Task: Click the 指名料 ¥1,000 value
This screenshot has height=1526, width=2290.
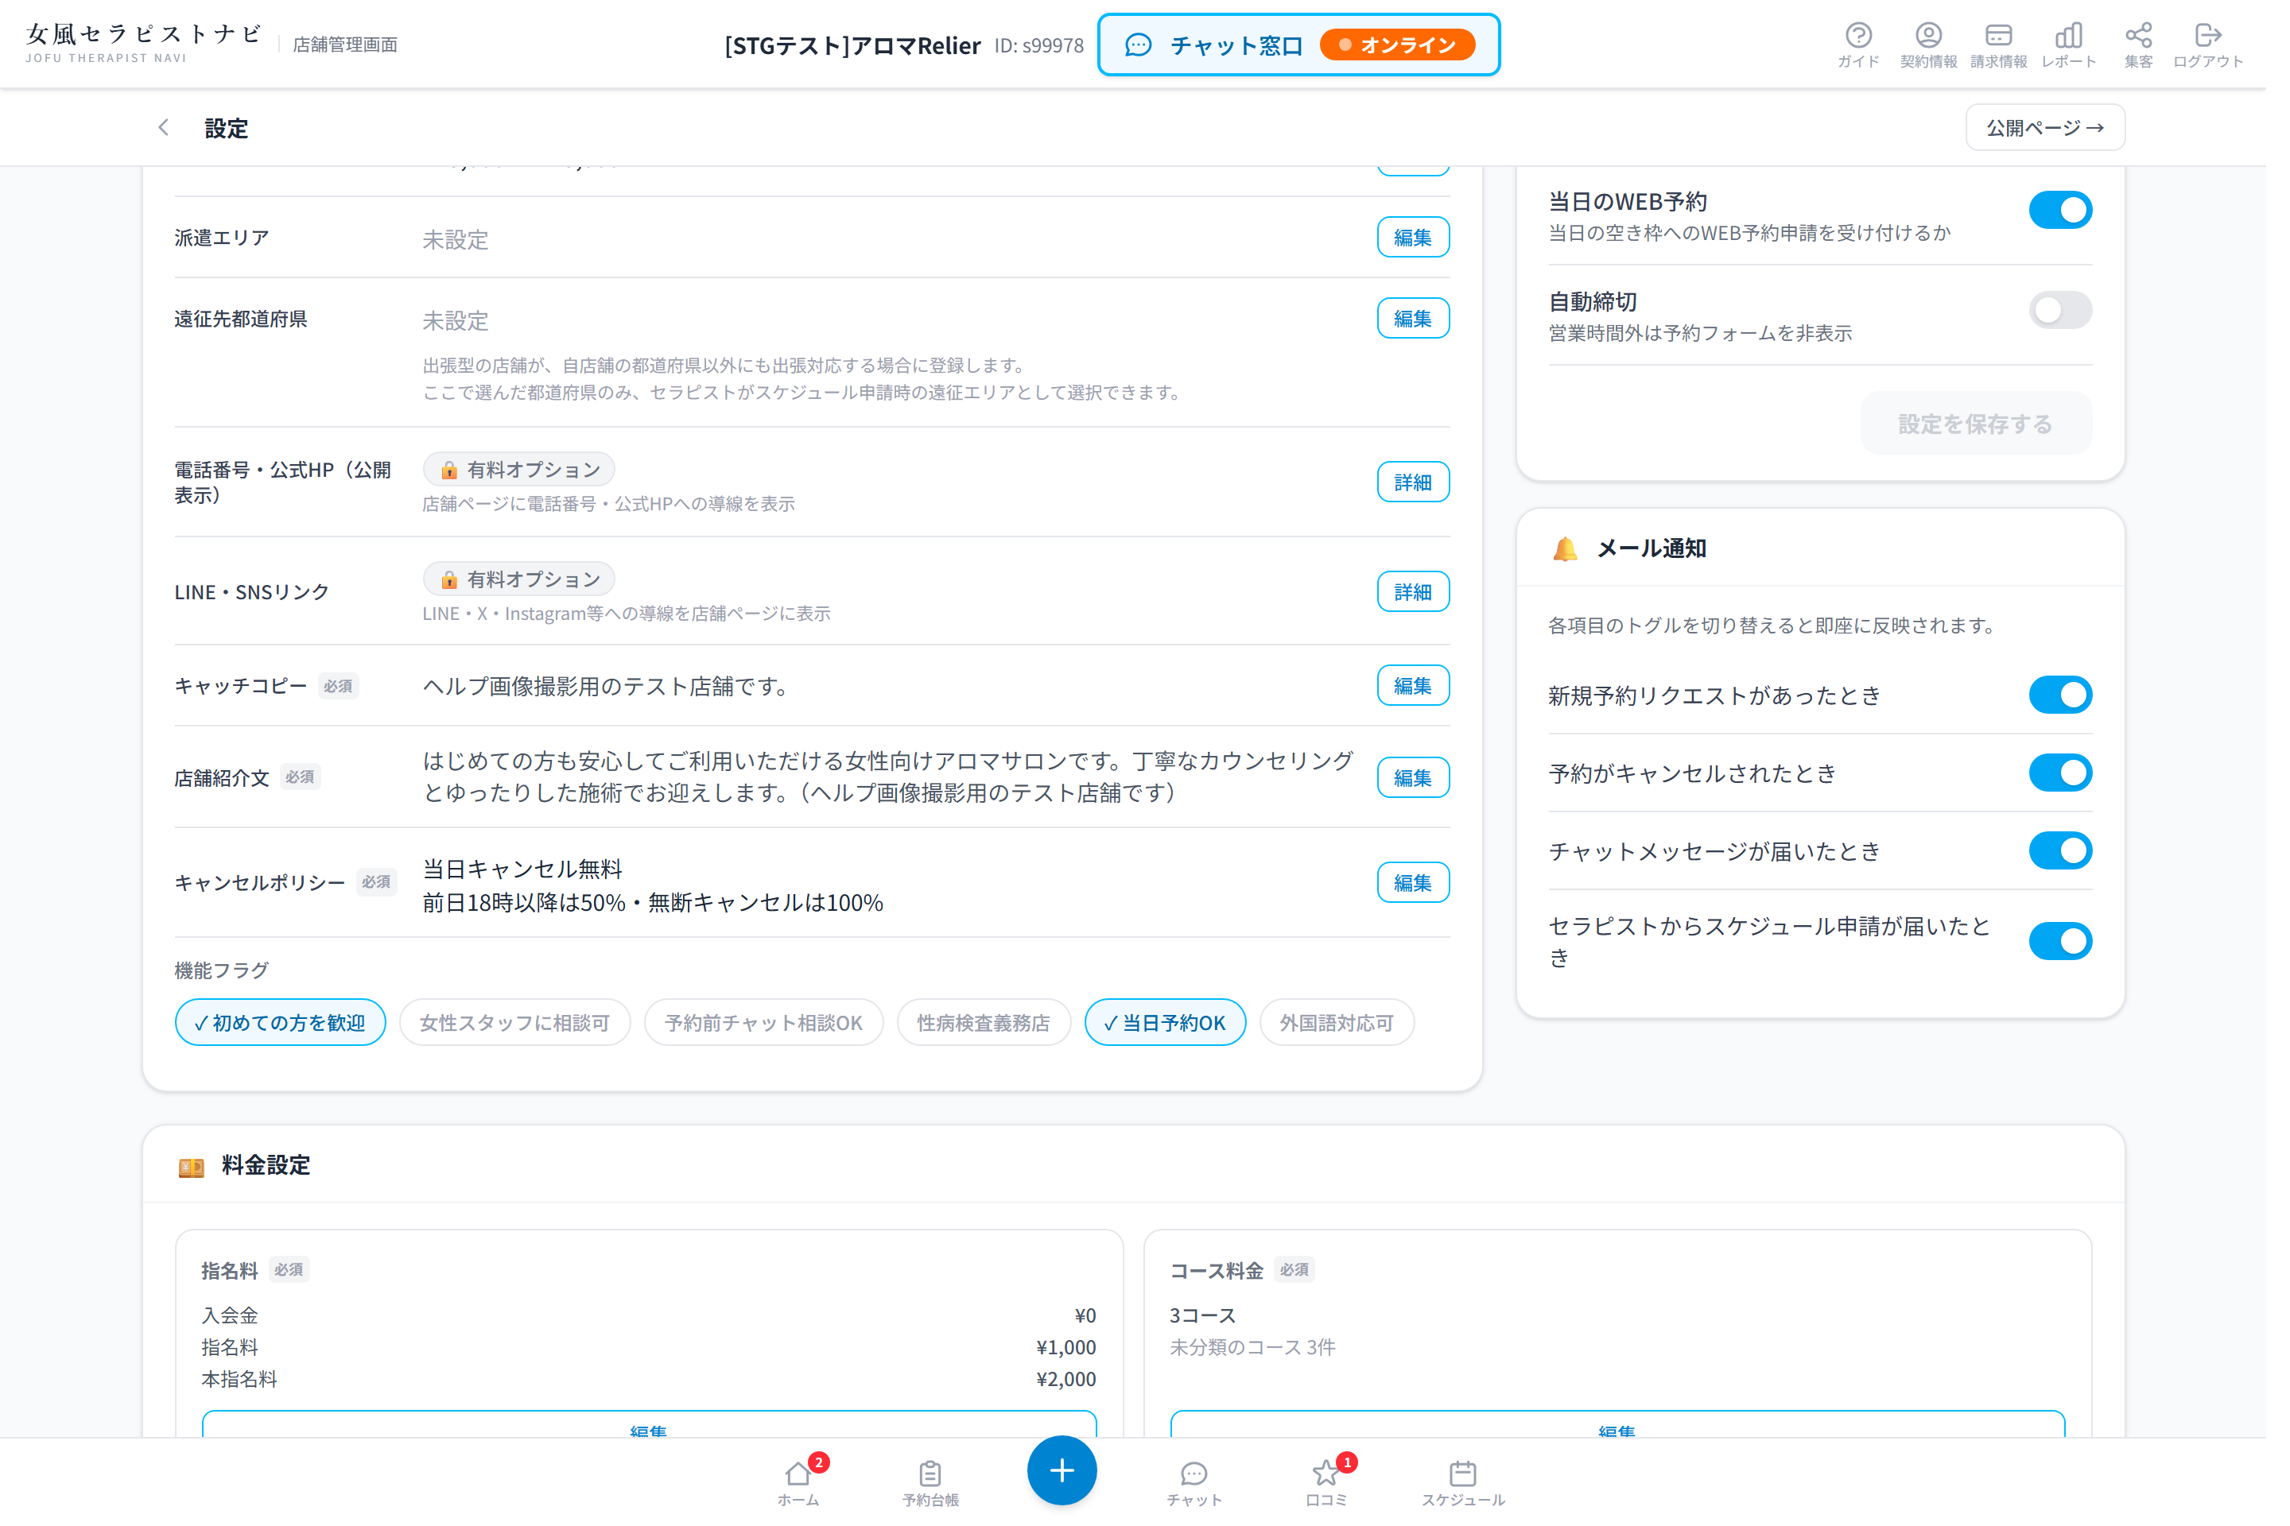Action: click(x=1077, y=1361)
